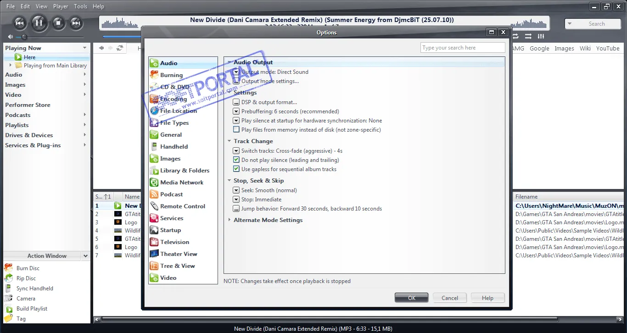
Task: Click the previous track button
Action: click(x=20, y=23)
